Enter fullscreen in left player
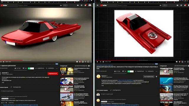The width and height of the screenshot is (189, 106). 91,62
